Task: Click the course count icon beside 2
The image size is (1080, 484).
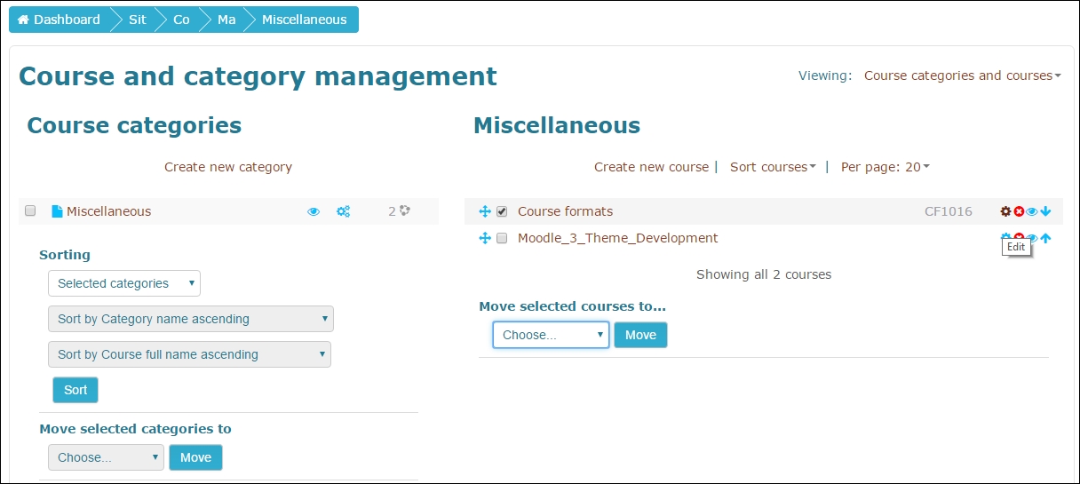Action: pos(405,210)
